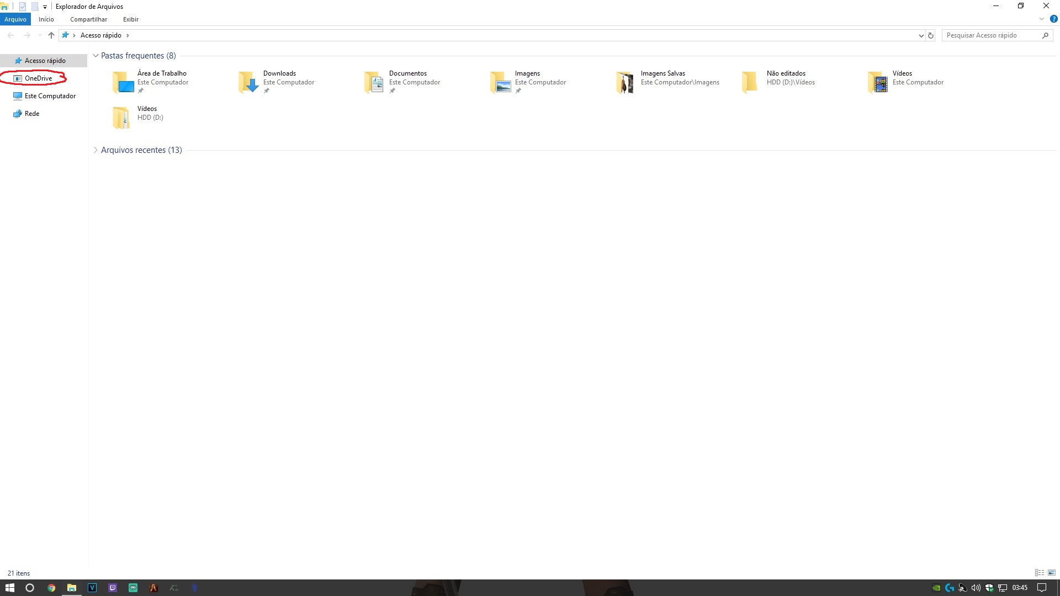Screen dimensions: 1060x596
Task: Click the quick access star in address bar
Action: [65, 35]
